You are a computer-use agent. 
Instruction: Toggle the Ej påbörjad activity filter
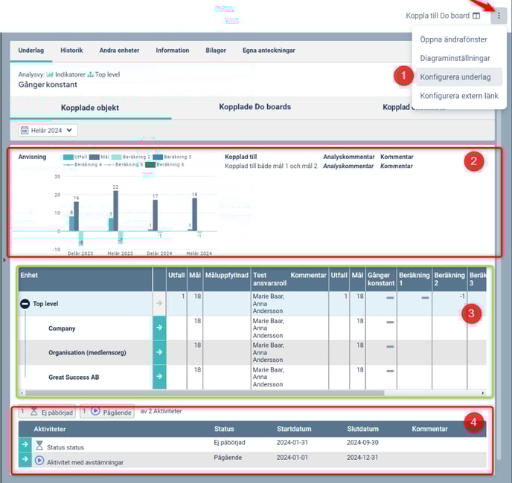pos(48,412)
